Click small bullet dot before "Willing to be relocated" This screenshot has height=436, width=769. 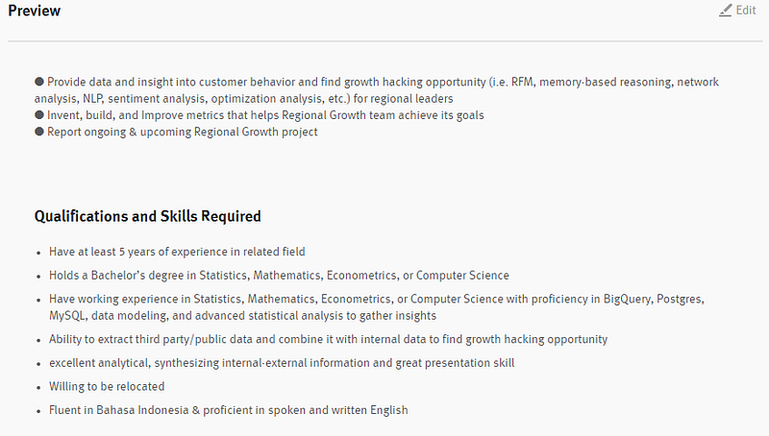click(x=37, y=387)
